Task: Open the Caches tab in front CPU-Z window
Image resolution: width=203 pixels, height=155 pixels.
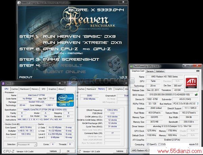Action: pyautogui.click(x=15, y=89)
